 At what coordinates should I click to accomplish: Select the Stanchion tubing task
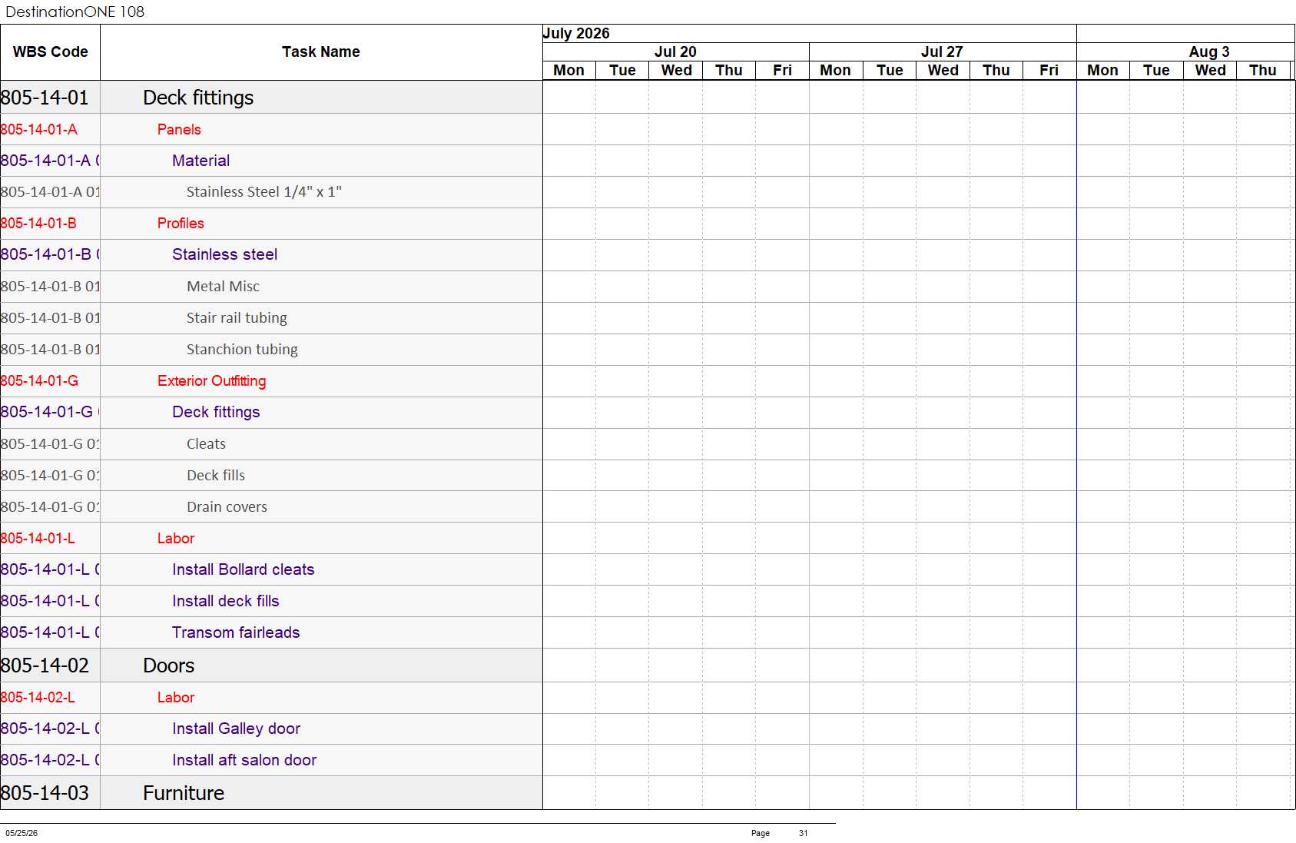(242, 350)
